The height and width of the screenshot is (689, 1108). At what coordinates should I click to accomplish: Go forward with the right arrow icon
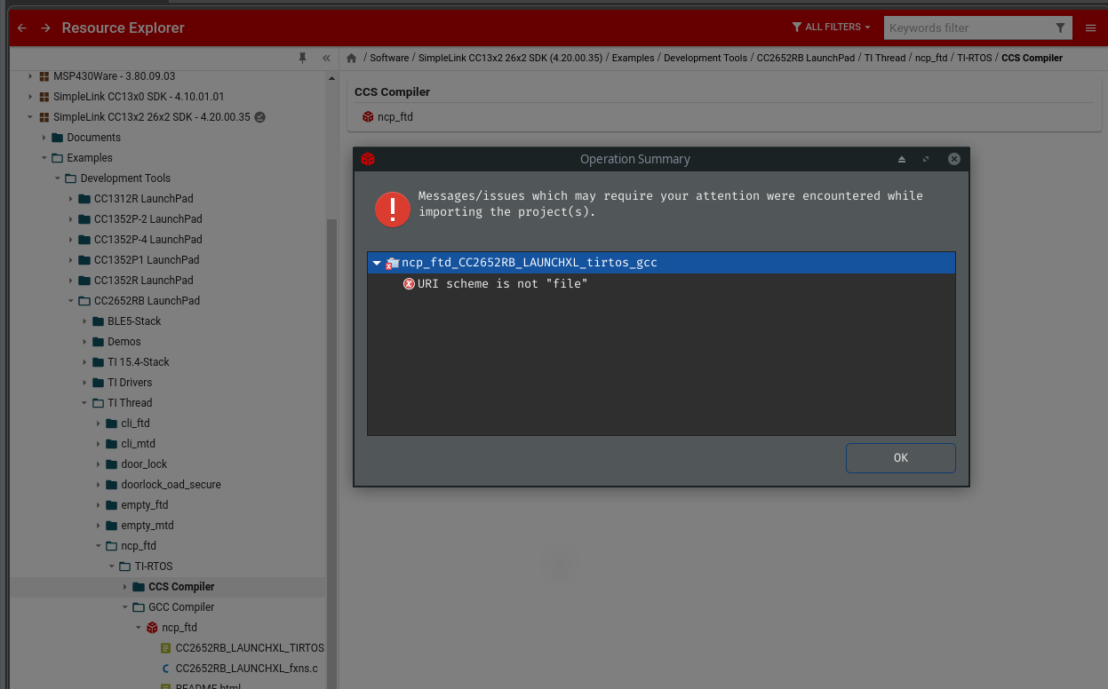pyautogui.click(x=45, y=28)
